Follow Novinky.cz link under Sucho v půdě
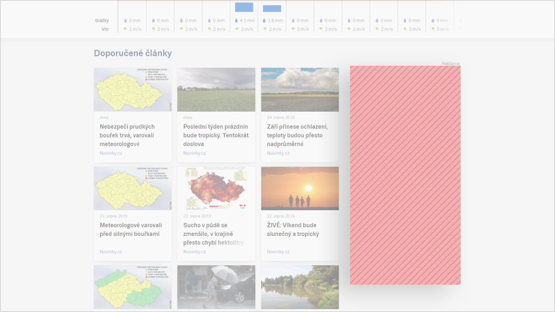 pos(195,252)
